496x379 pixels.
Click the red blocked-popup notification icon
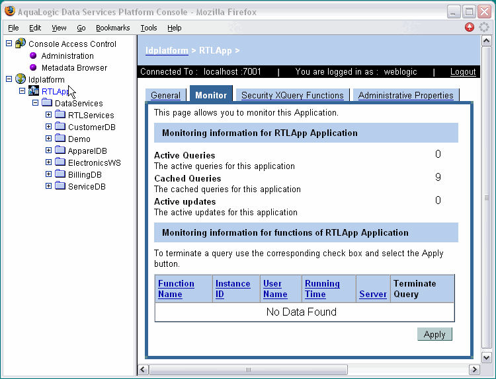pyautogui.click(x=470, y=27)
